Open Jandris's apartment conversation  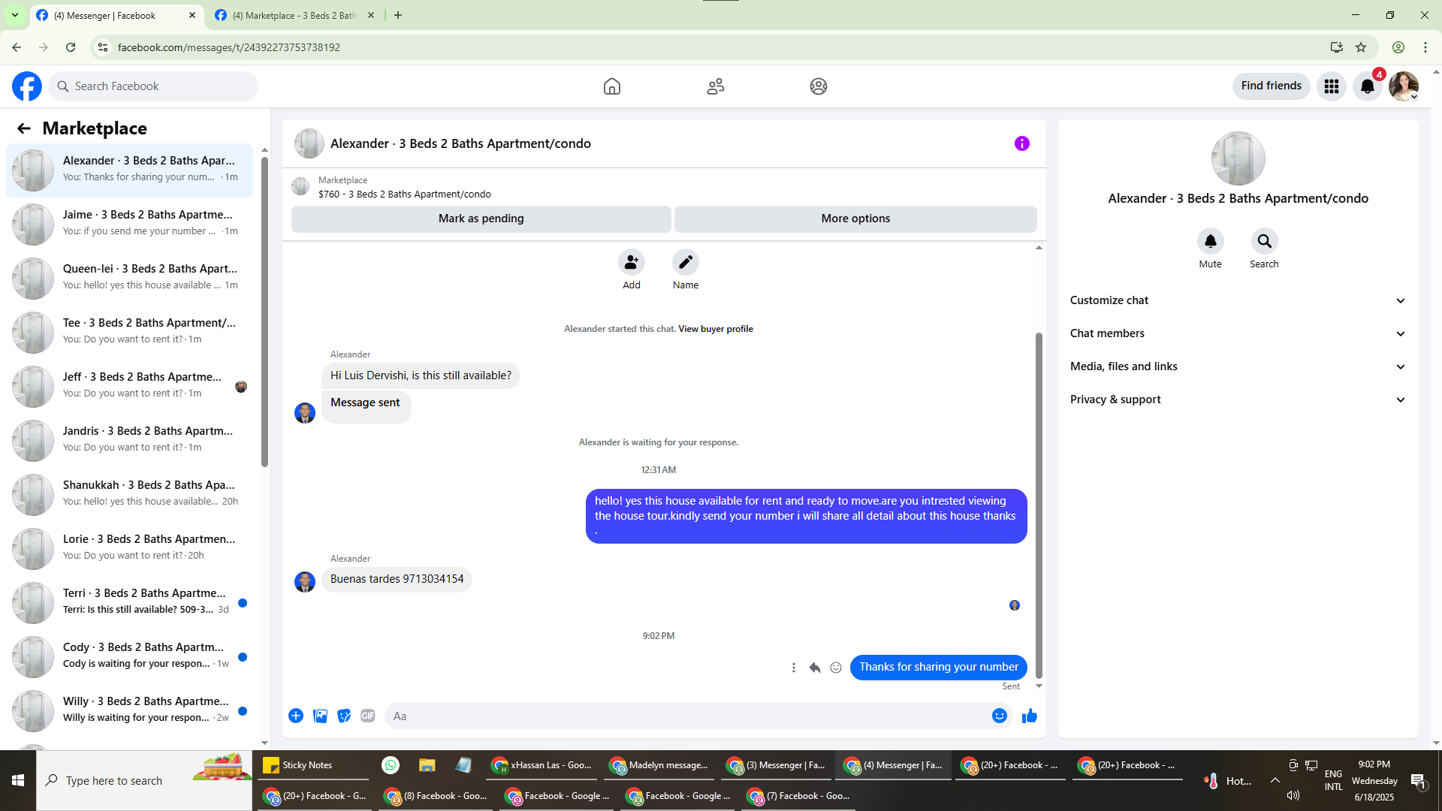pos(130,439)
